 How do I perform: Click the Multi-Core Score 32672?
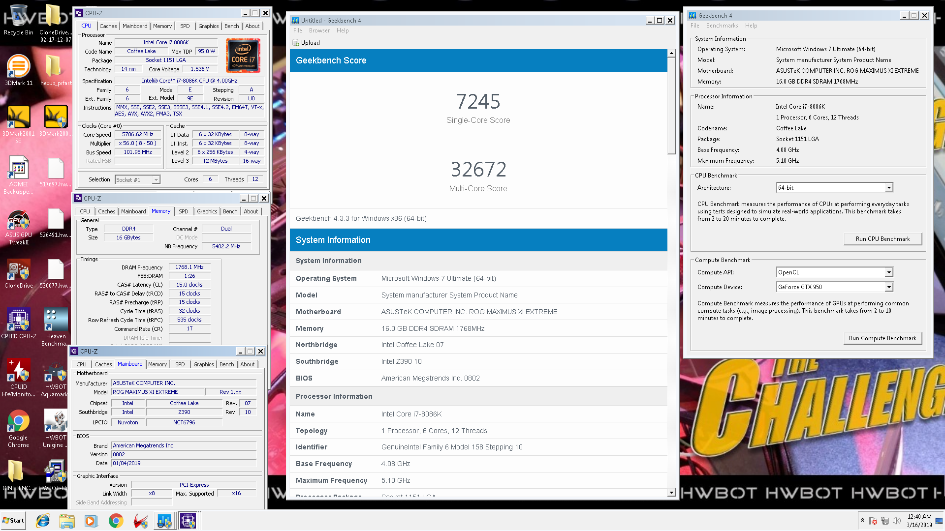(x=478, y=170)
